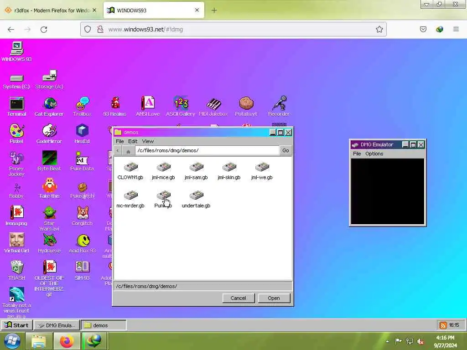Switch to the r3dfox browser tab
The width and height of the screenshot is (467, 350).
(51, 10)
